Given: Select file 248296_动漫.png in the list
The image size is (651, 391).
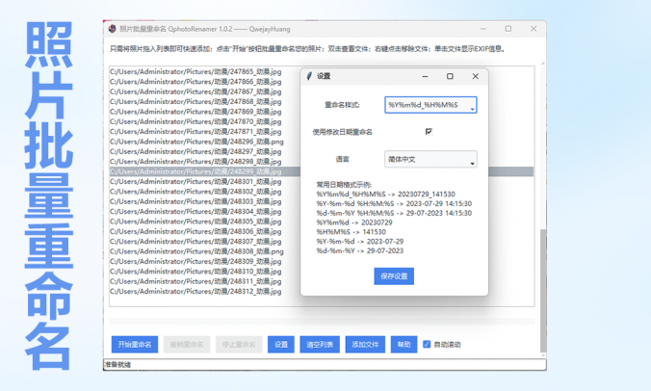Looking at the screenshot, I should tap(196, 142).
